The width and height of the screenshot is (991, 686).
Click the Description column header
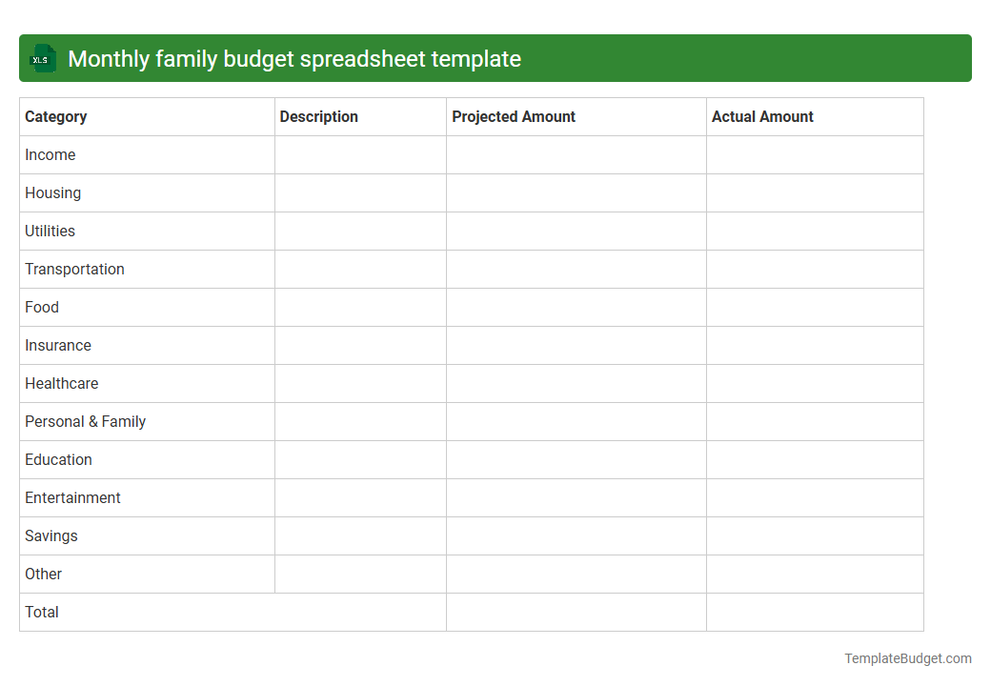pyautogui.click(x=319, y=116)
